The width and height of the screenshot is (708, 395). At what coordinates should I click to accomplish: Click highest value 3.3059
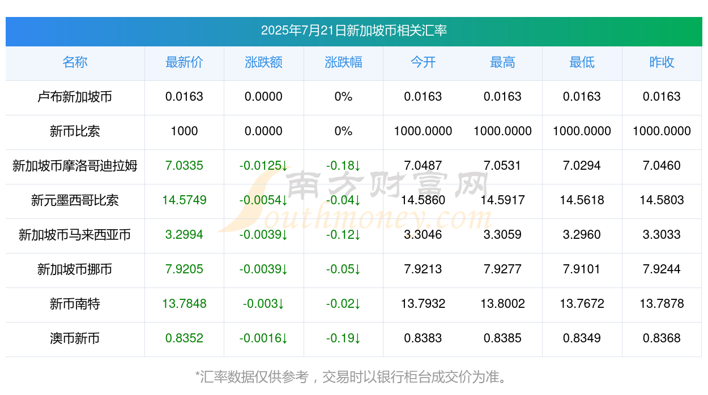(502, 235)
